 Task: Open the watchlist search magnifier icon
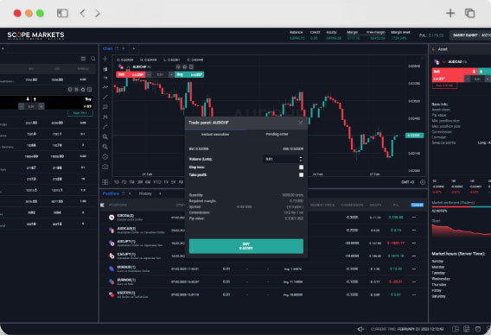(93, 59)
